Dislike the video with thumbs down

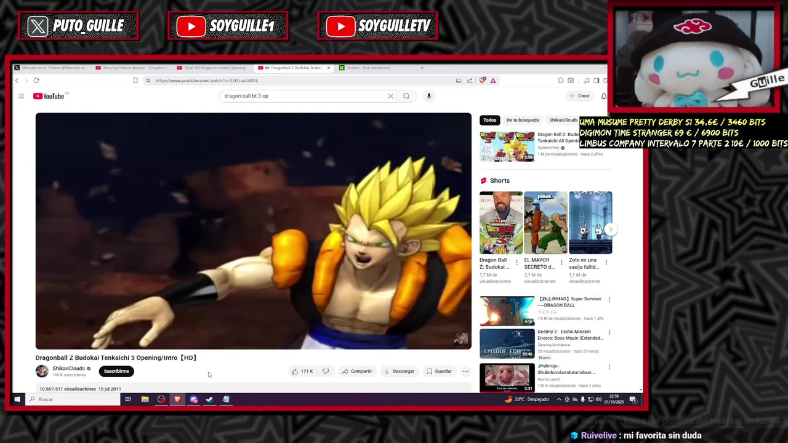pyautogui.click(x=326, y=372)
